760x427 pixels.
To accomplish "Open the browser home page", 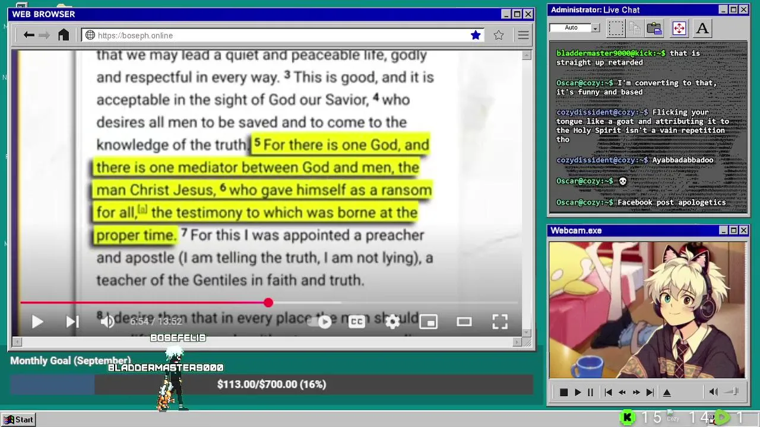I will pos(64,35).
